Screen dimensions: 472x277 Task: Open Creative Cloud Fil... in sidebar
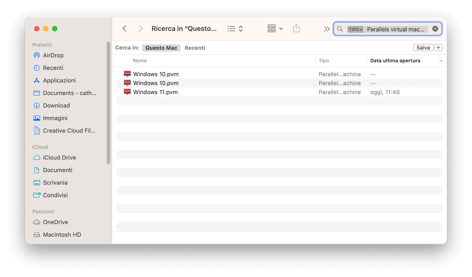point(69,131)
